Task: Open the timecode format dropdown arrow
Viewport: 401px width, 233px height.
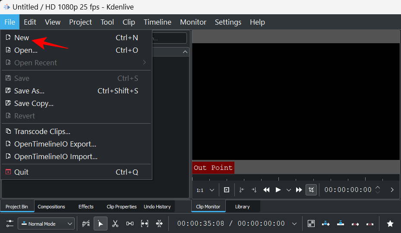Action: tap(294, 223)
